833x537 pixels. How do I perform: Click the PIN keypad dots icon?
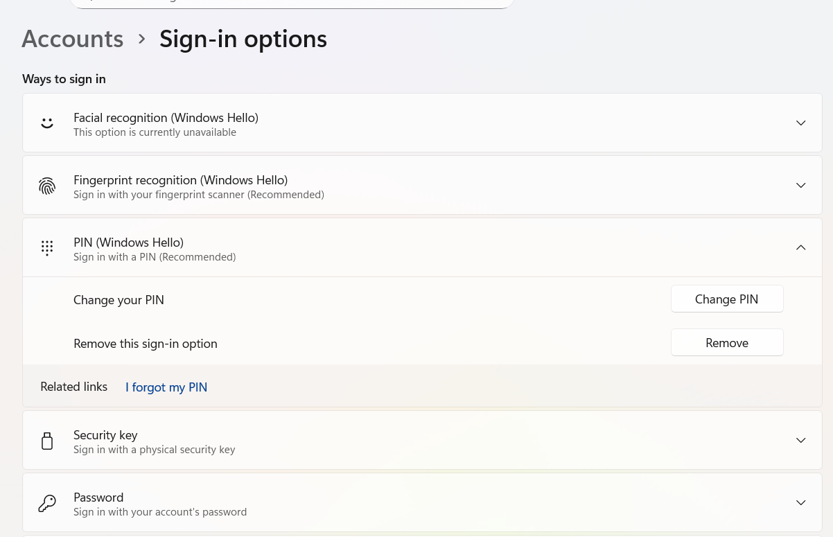47,248
